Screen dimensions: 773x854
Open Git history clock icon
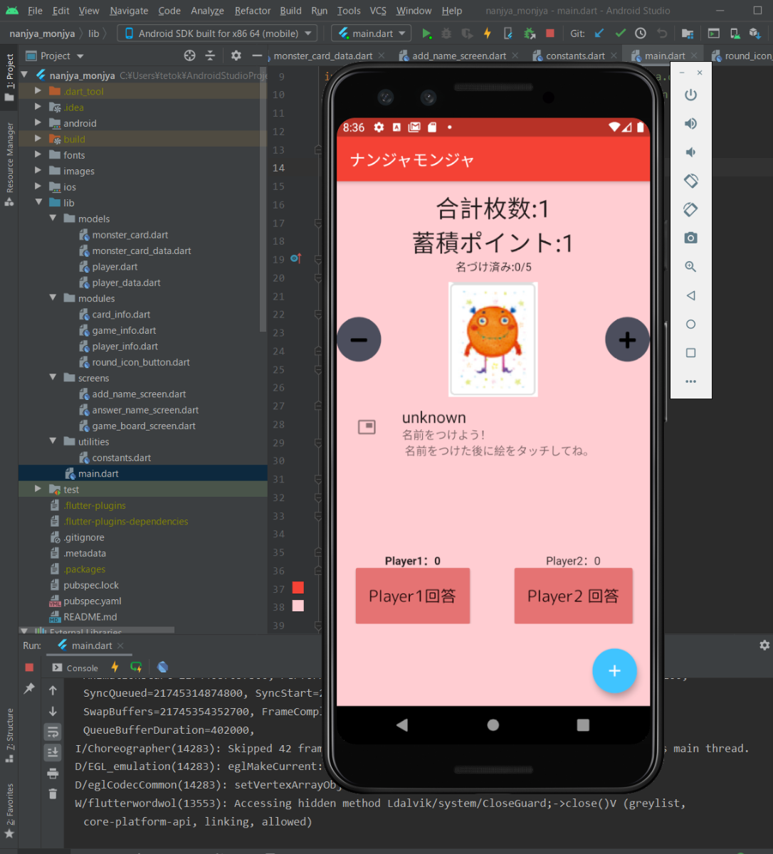(641, 33)
